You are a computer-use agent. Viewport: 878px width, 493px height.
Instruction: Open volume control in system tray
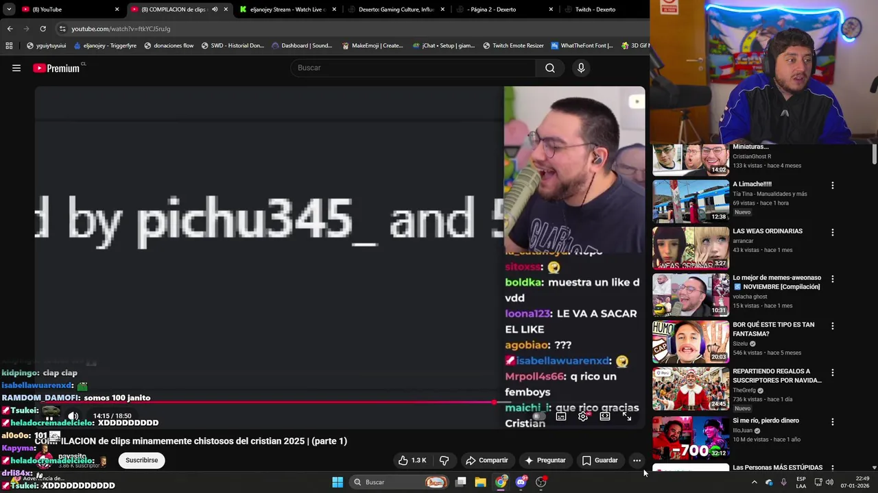(829, 482)
